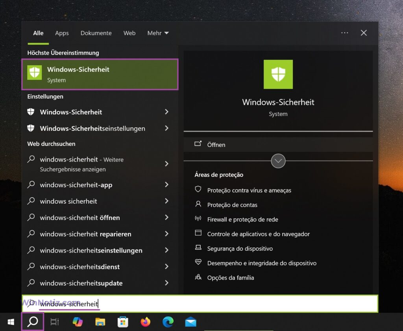Expand arrow next to Windows-Sicherheitseinstellungen

[x=166, y=128]
